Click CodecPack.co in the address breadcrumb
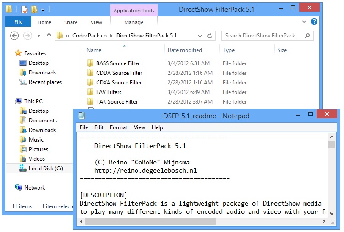The width and height of the screenshot is (344, 232). 90,36
